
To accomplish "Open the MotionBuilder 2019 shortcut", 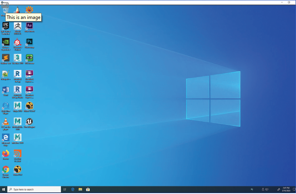I will pos(17,124).
